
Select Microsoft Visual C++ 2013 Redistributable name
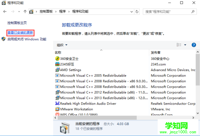pos(104,98)
